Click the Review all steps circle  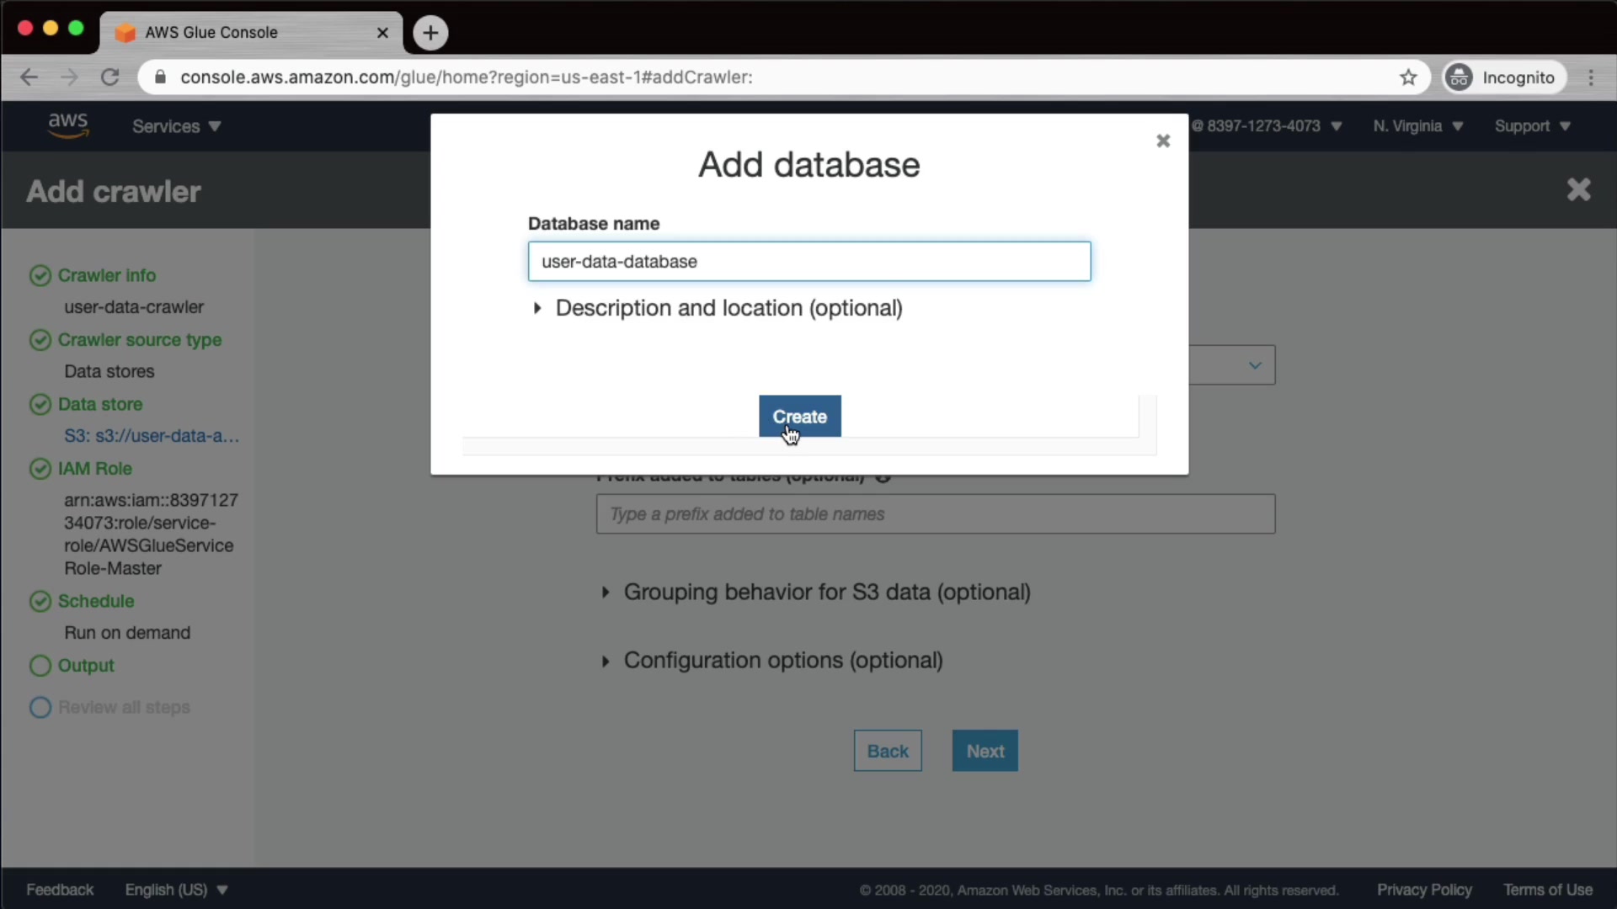(40, 708)
